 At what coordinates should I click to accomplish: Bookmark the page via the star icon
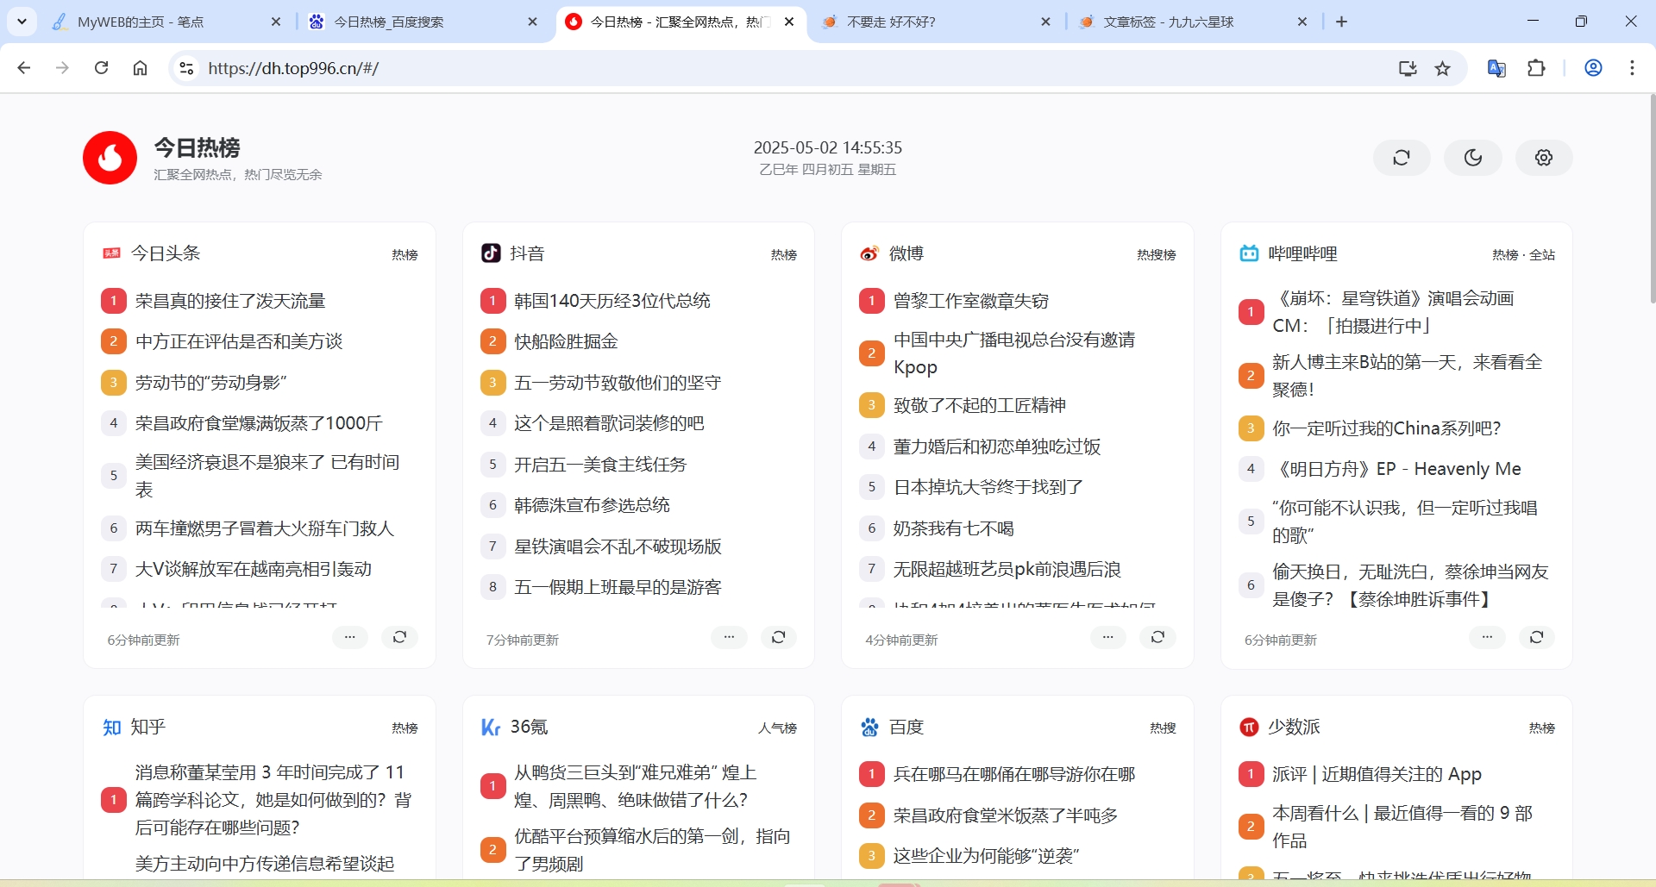1443,68
